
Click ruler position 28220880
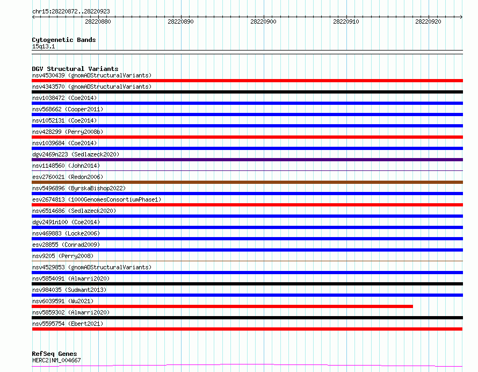pos(98,22)
